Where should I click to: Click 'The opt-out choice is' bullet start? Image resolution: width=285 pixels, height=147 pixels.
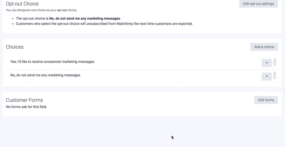pos(32,18)
